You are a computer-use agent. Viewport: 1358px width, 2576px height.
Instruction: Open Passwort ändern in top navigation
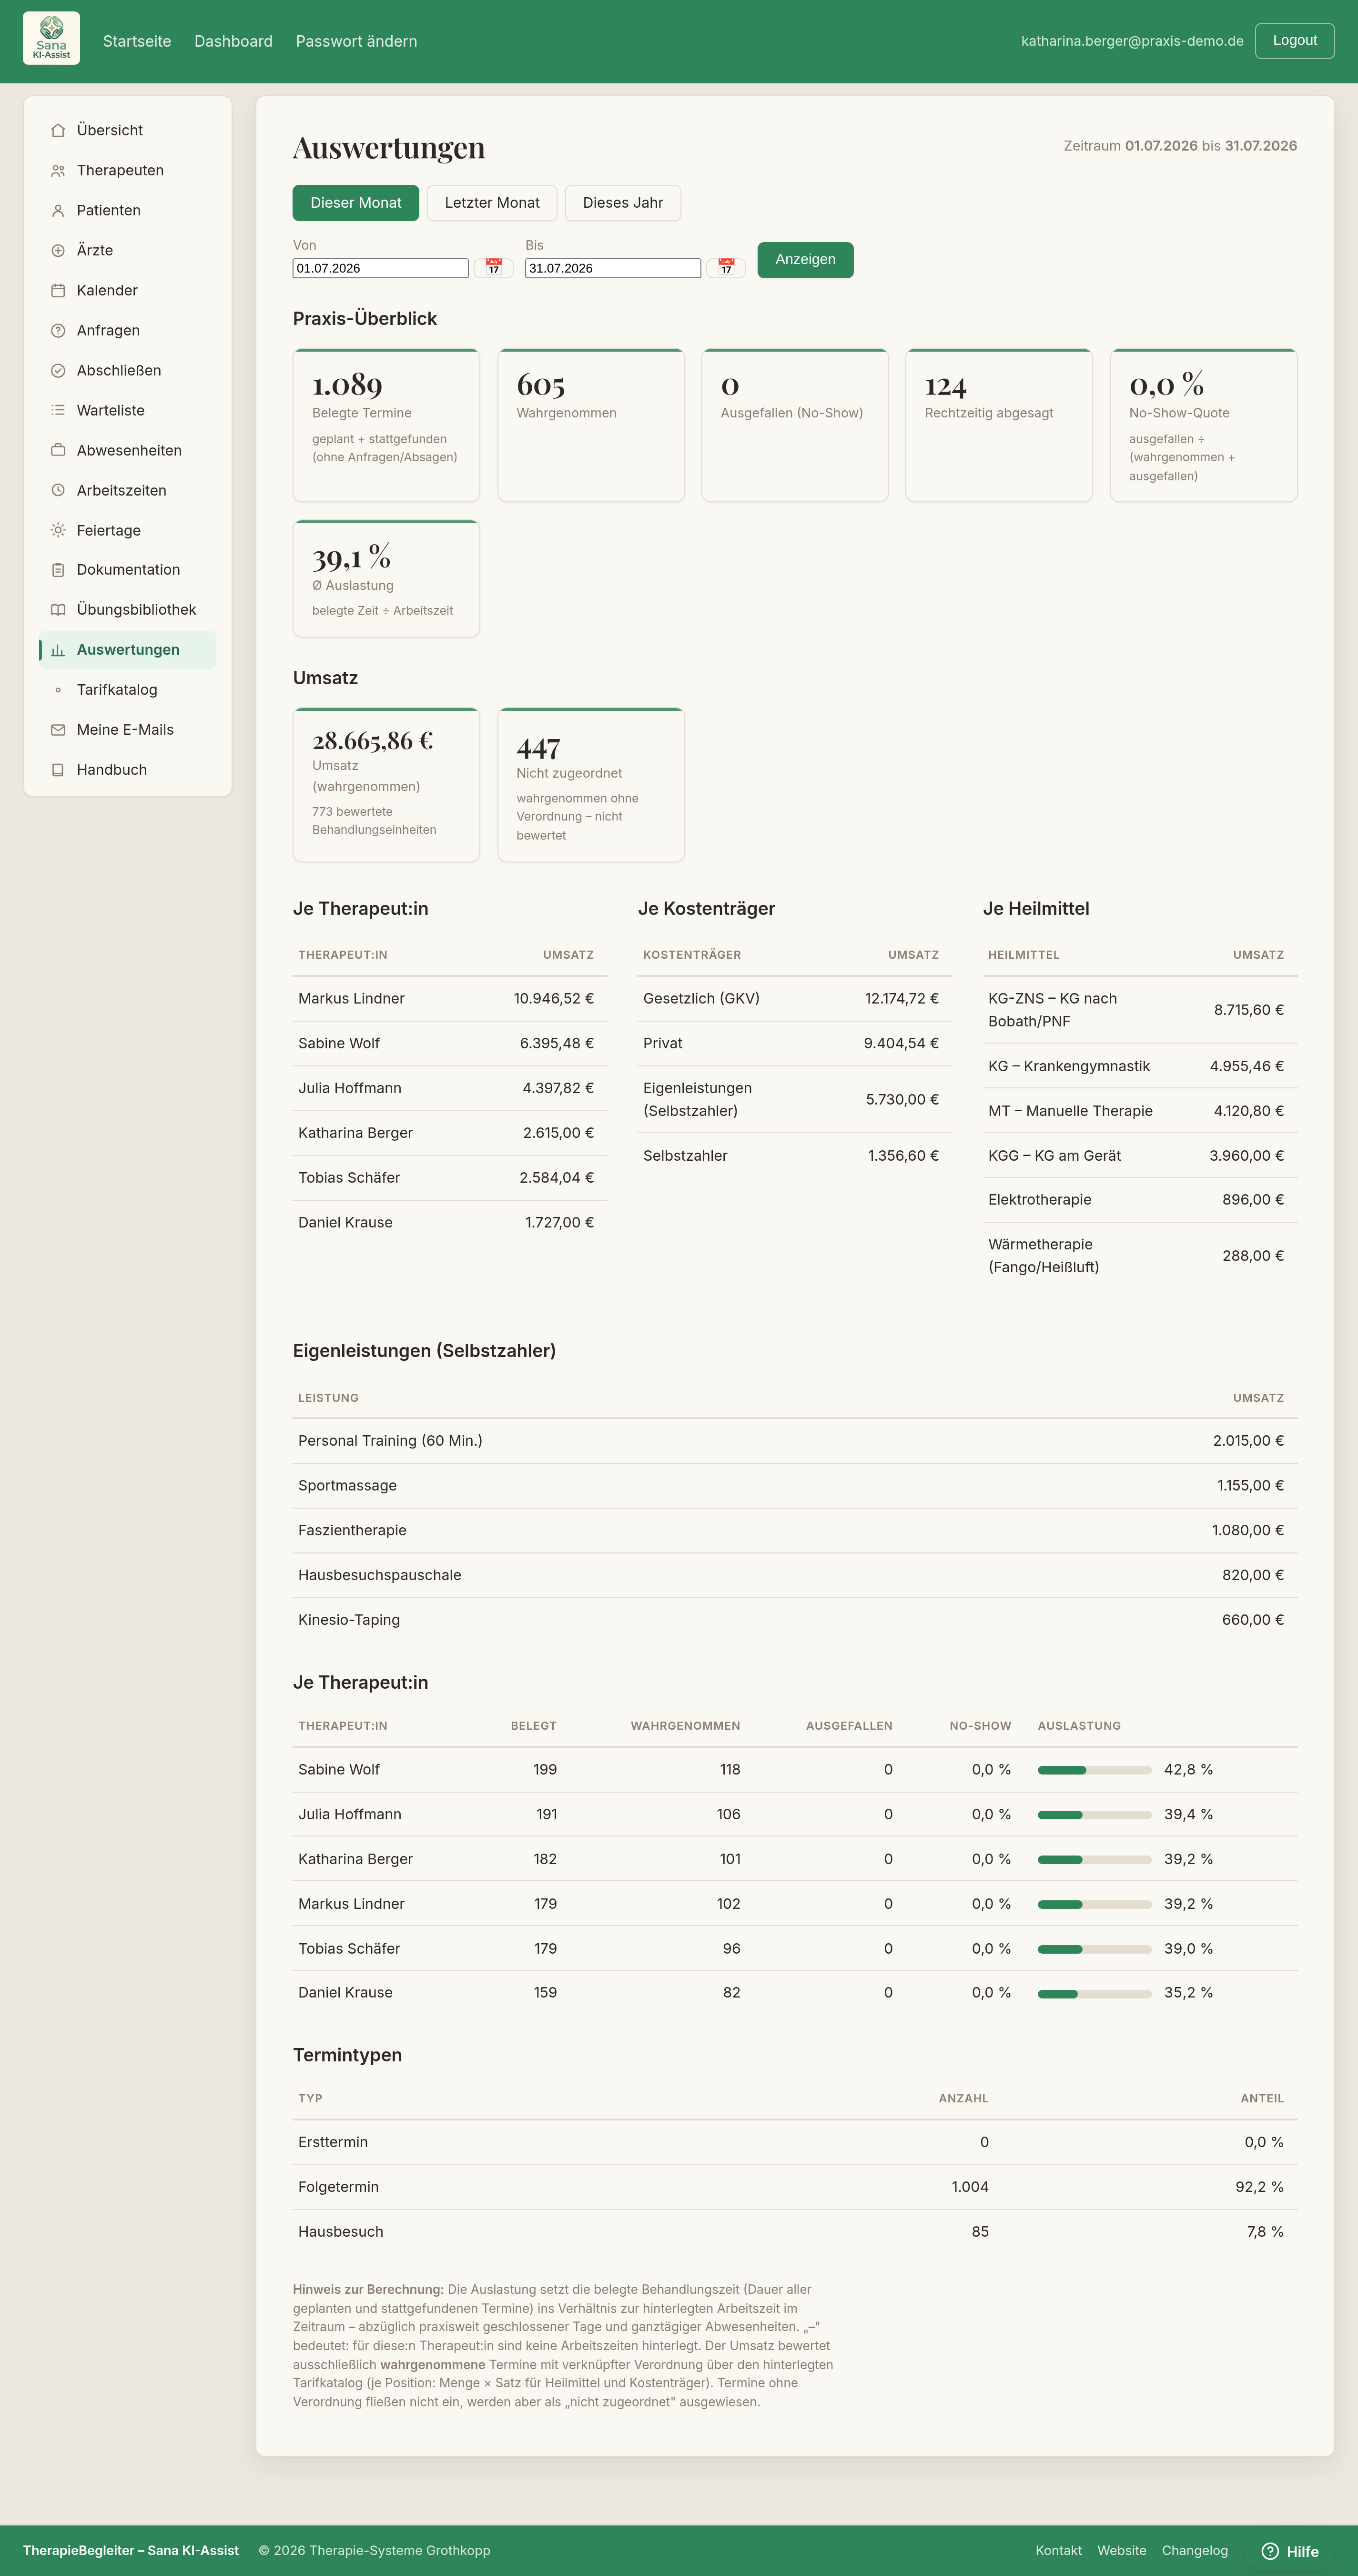[356, 41]
